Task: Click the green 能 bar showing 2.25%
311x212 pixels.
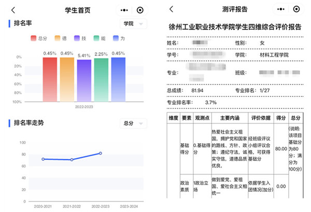Action: click(101, 79)
